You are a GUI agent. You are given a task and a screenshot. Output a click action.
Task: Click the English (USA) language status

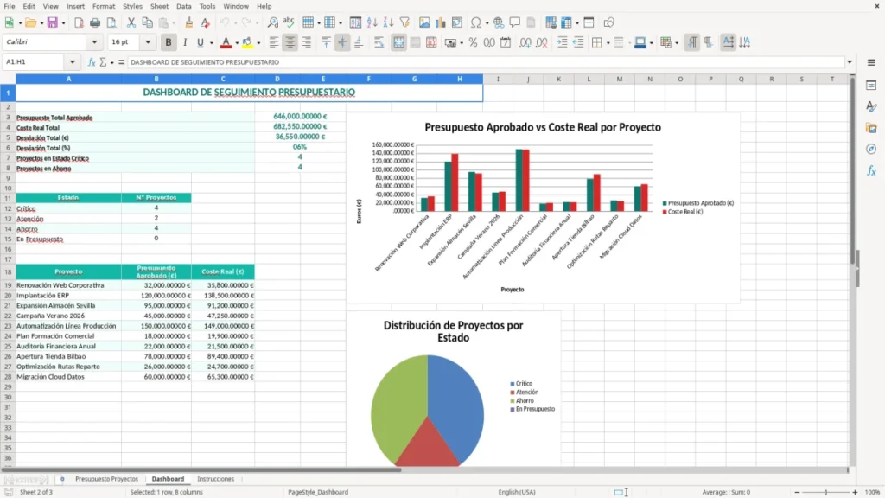517,492
